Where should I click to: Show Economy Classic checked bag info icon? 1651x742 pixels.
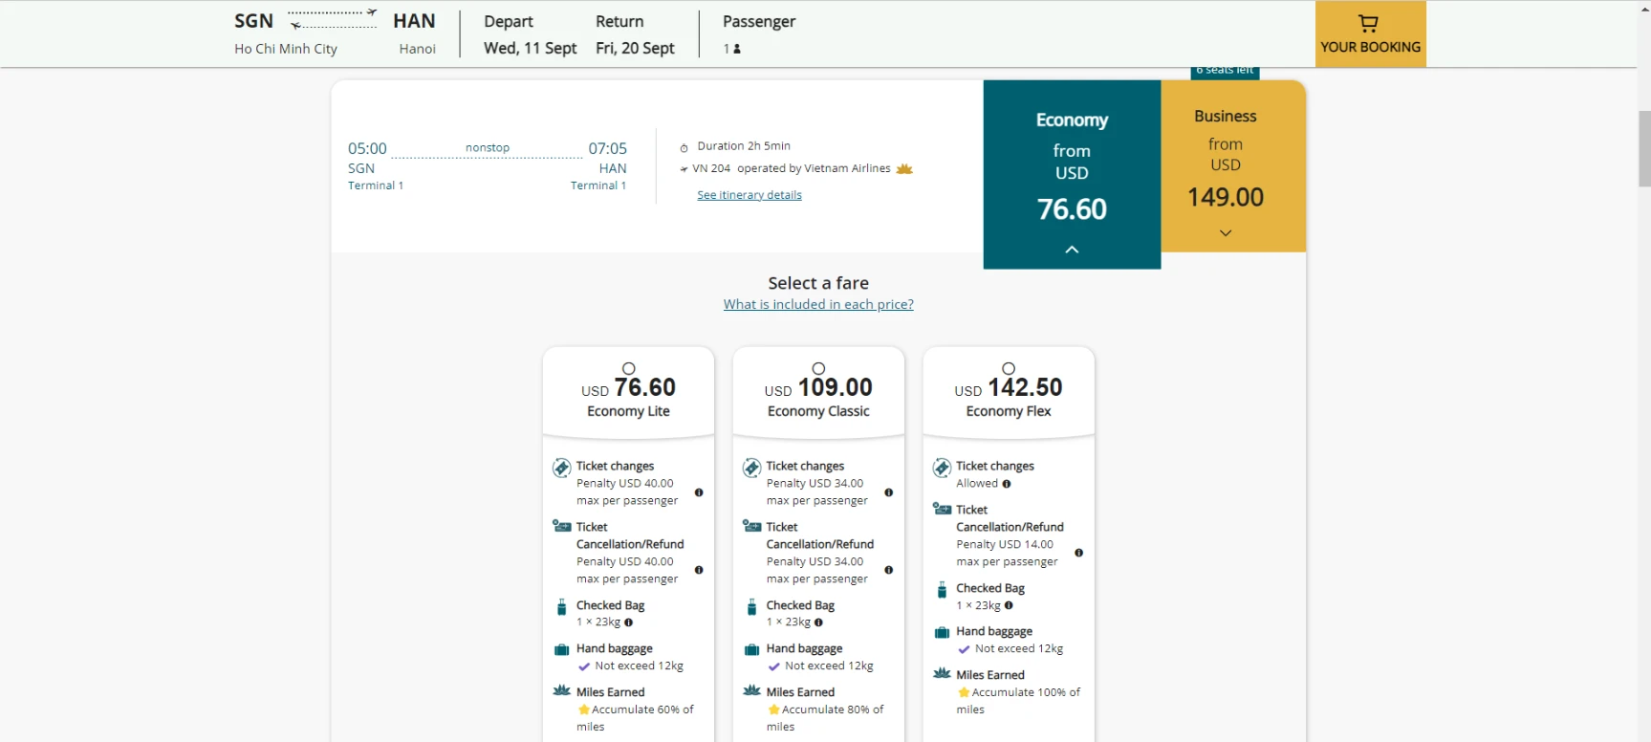(818, 622)
